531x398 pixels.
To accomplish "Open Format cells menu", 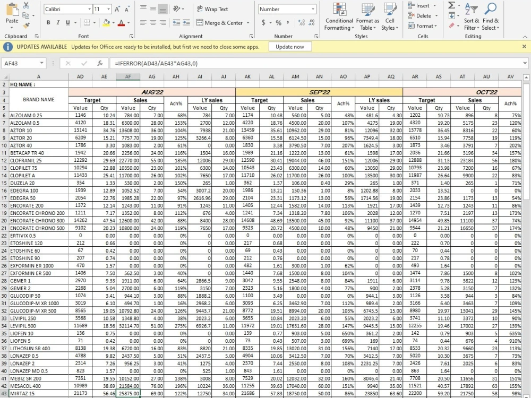I will (423, 25).
